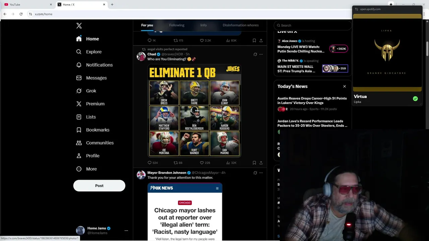Switch to the YouTube browser tab

(28, 5)
